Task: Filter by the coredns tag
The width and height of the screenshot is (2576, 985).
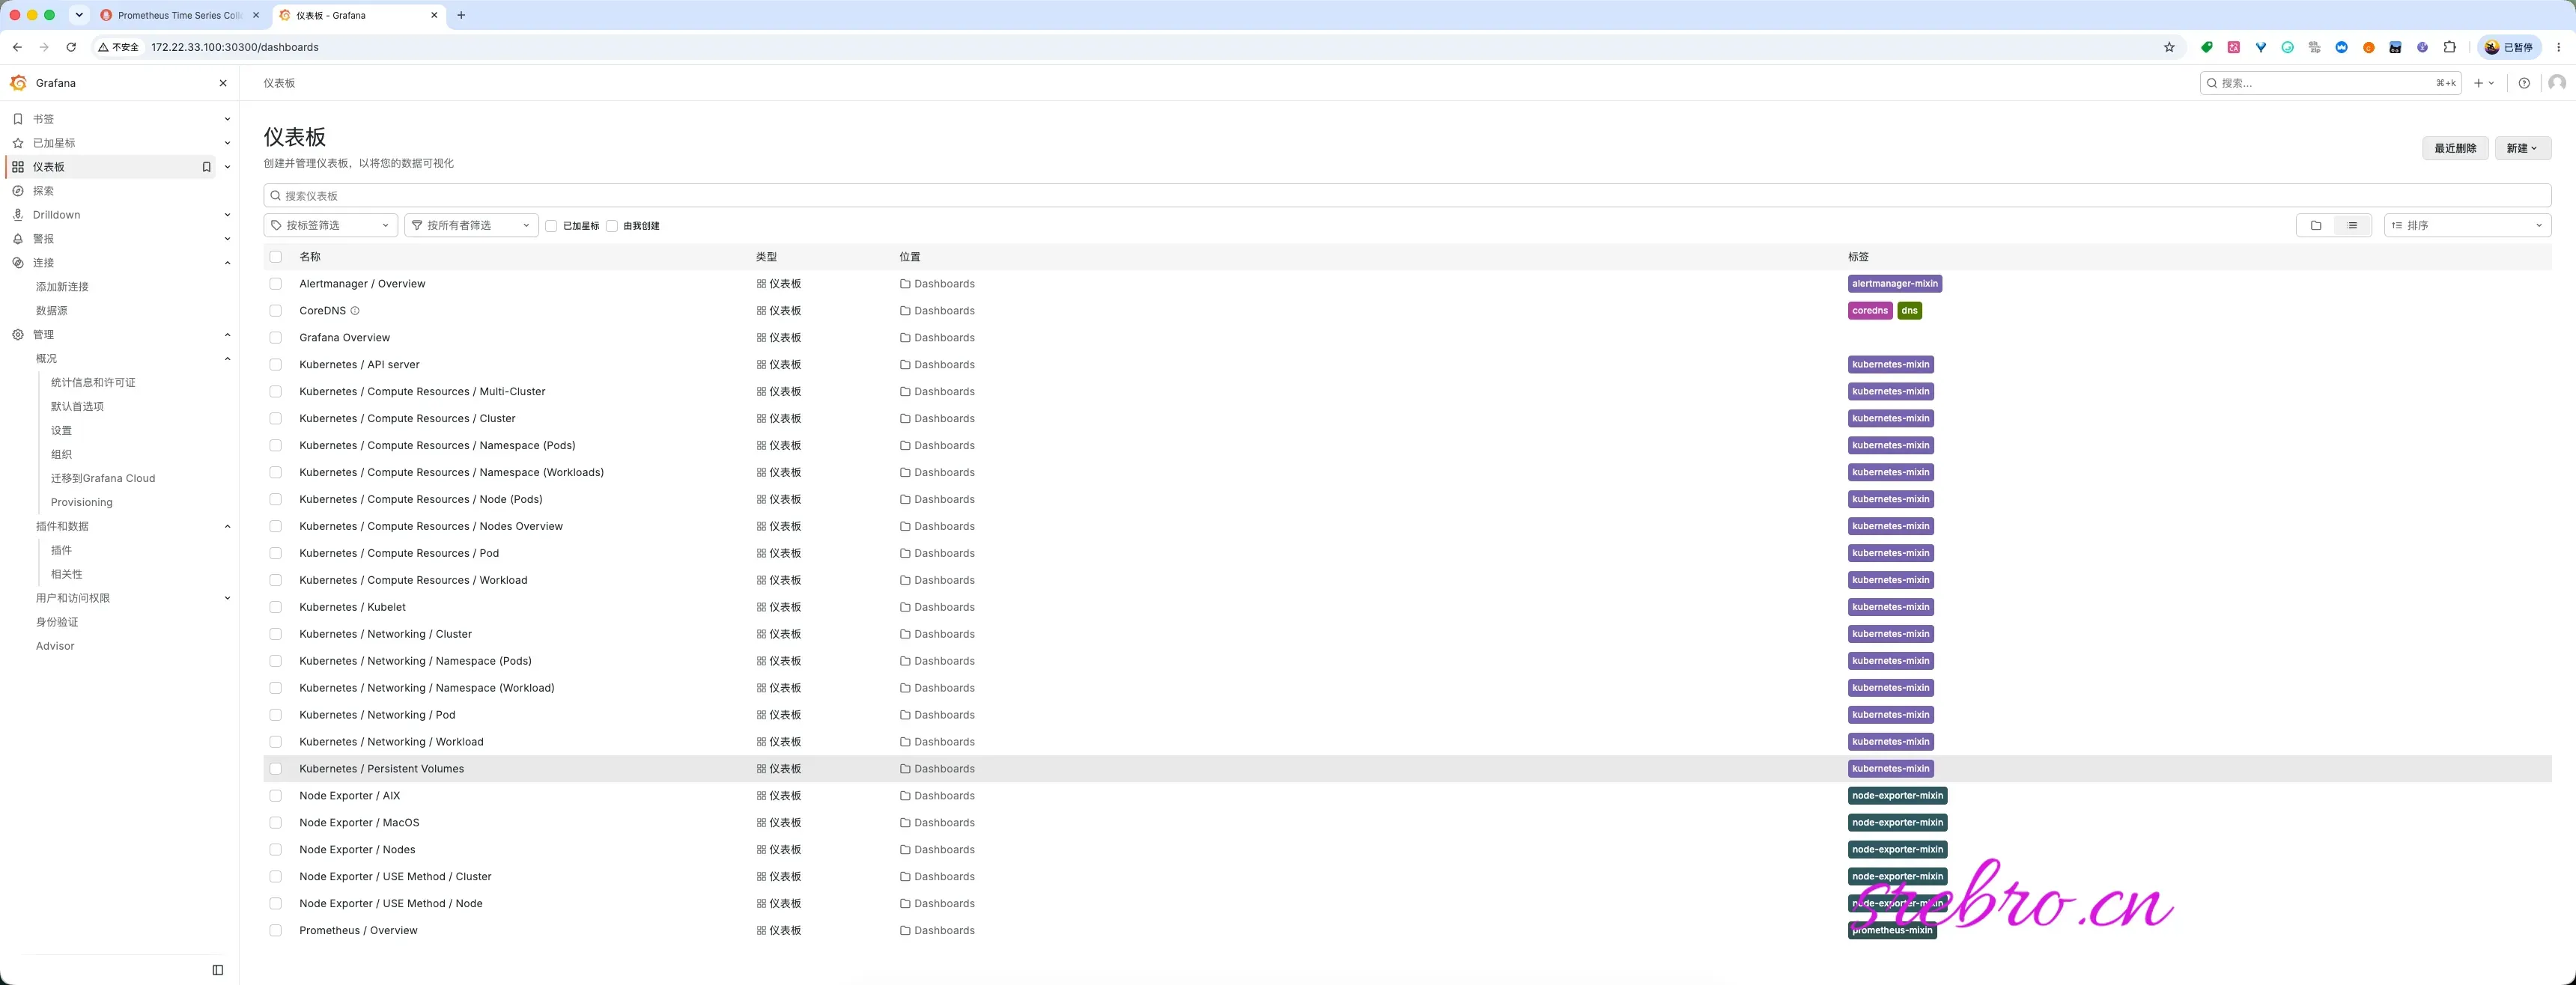Action: coord(1869,311)
